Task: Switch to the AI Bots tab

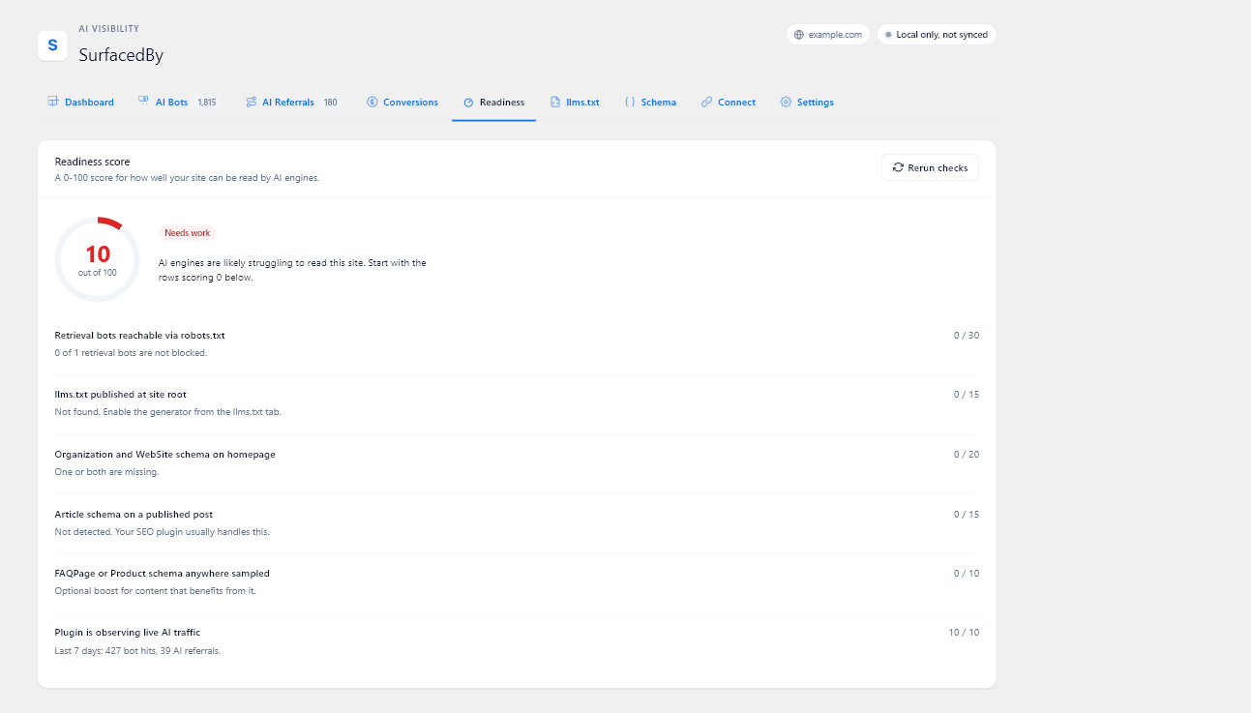Action: coord(179,102)
